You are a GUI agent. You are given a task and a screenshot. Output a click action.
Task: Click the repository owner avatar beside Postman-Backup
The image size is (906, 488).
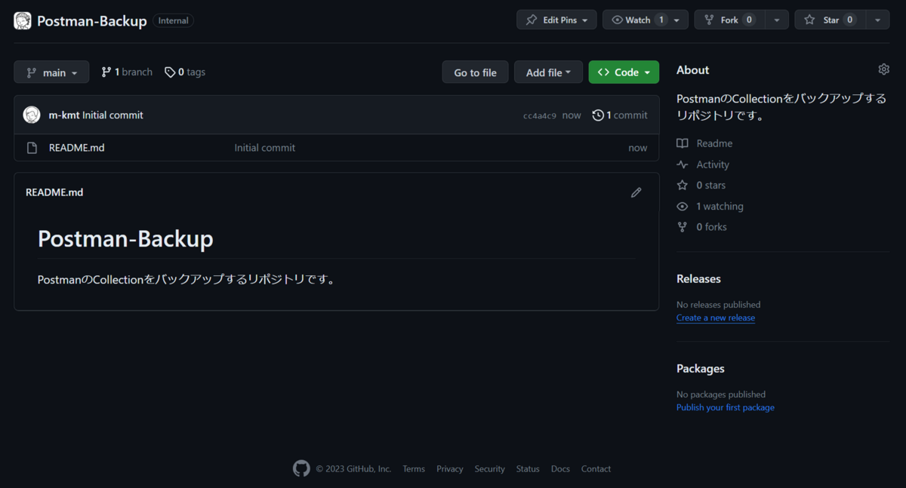23,20
